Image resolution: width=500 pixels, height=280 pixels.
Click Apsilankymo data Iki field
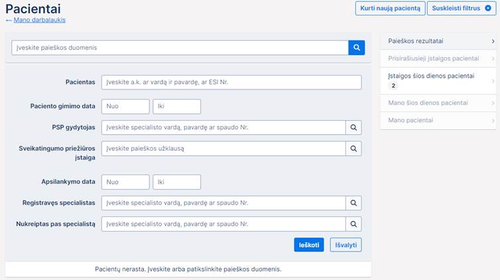176,182
